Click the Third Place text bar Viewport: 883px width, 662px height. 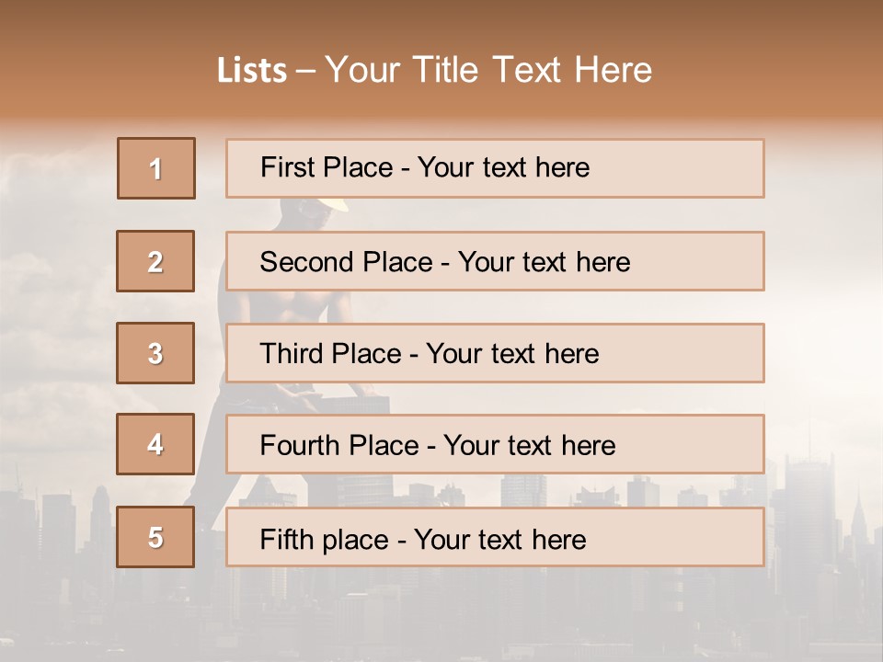coord(495,353)
